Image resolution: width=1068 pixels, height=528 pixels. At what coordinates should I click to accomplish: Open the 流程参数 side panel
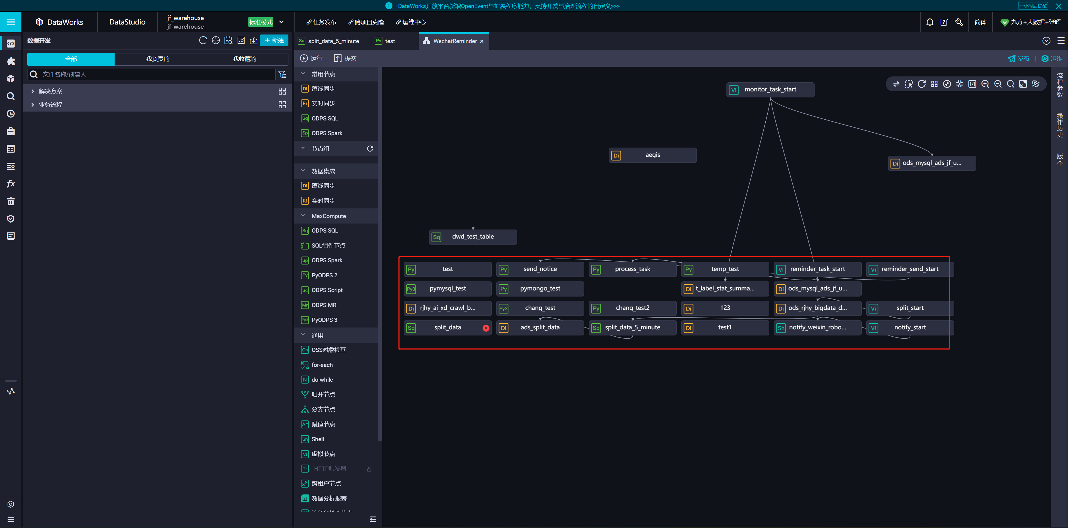[x=1060, y=85]
